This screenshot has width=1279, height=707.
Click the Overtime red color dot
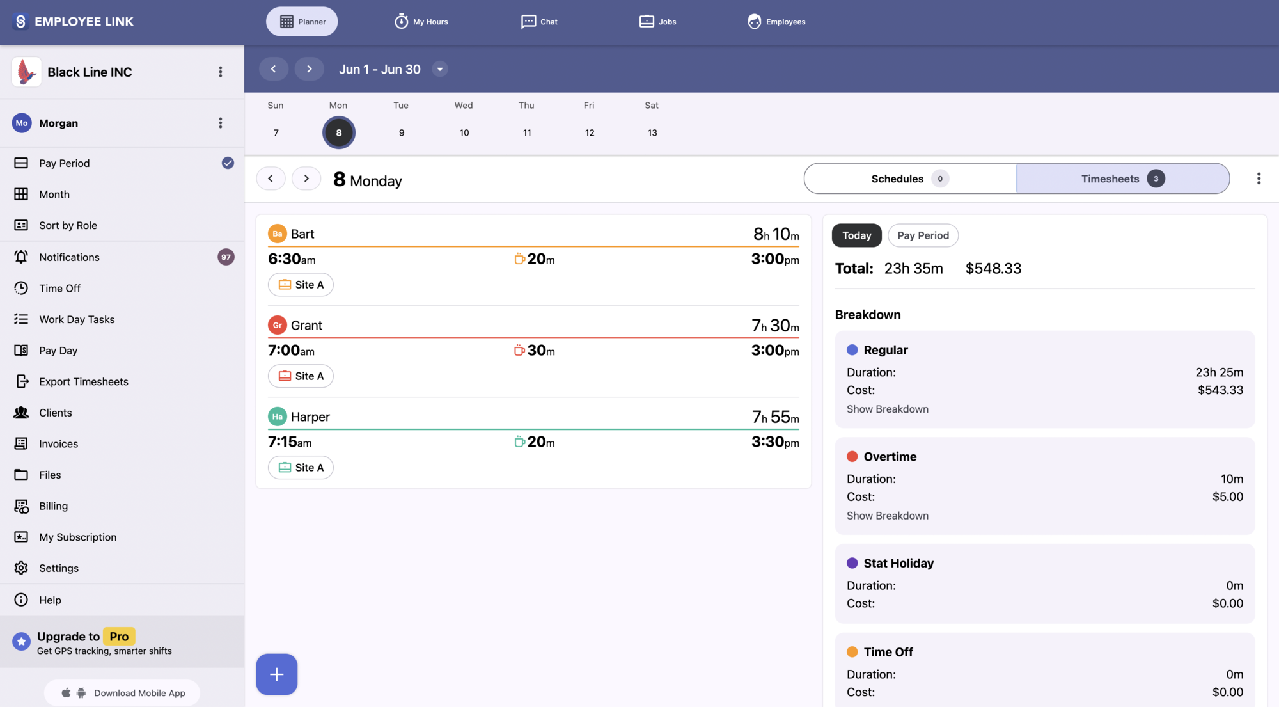coord(852,457)
